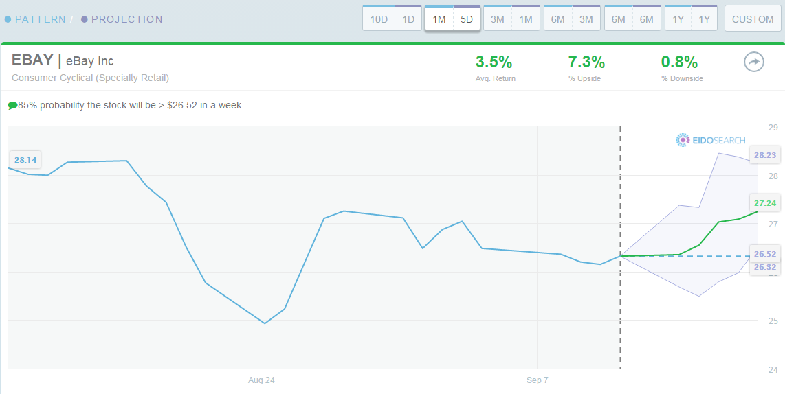
Task: Switch to 1Y pattern 1Y projection
Action: pyautogui.click(x=692, y=19)
